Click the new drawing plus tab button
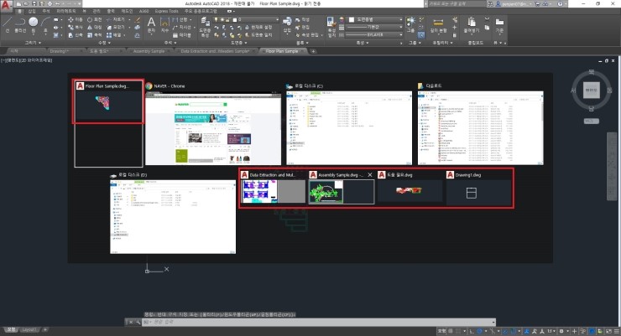 (x=313, y=51)
